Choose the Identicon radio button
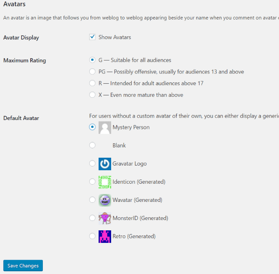279x274 pixels. pyautogui.click(x=93, y=182)
